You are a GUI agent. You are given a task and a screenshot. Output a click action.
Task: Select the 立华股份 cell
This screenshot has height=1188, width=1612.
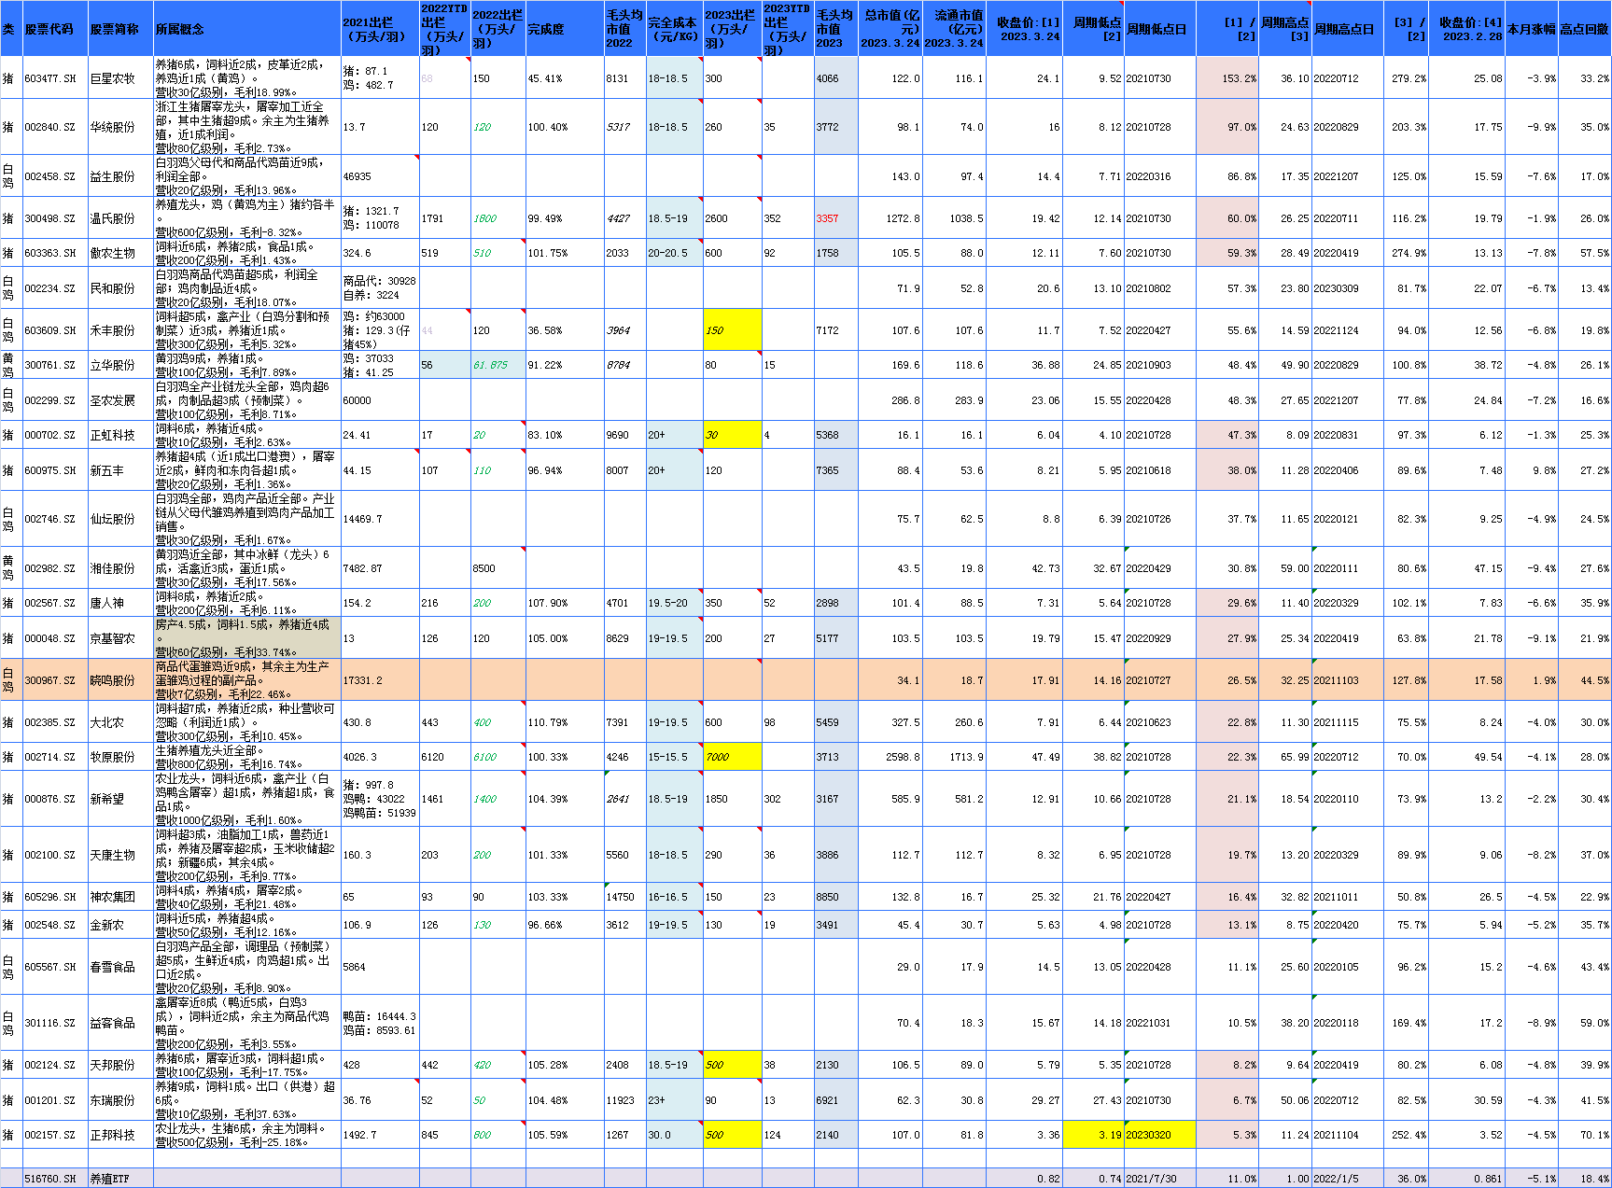click(x=120, y=365)
